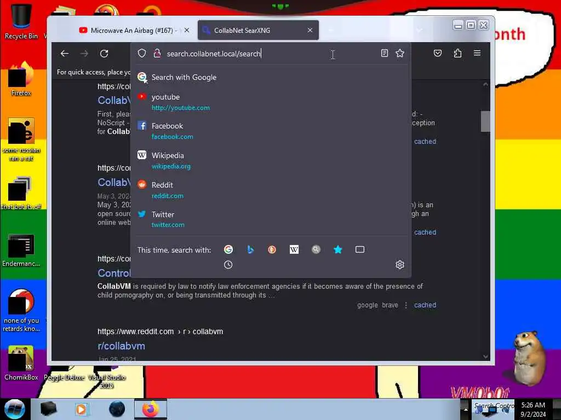561x420 pixels.
Task: Click scrollbar down arrow in page
Action: click(485, 357)
